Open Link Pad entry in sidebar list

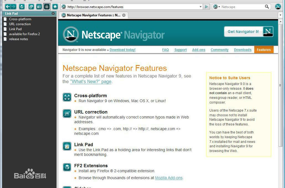[15, 29]
